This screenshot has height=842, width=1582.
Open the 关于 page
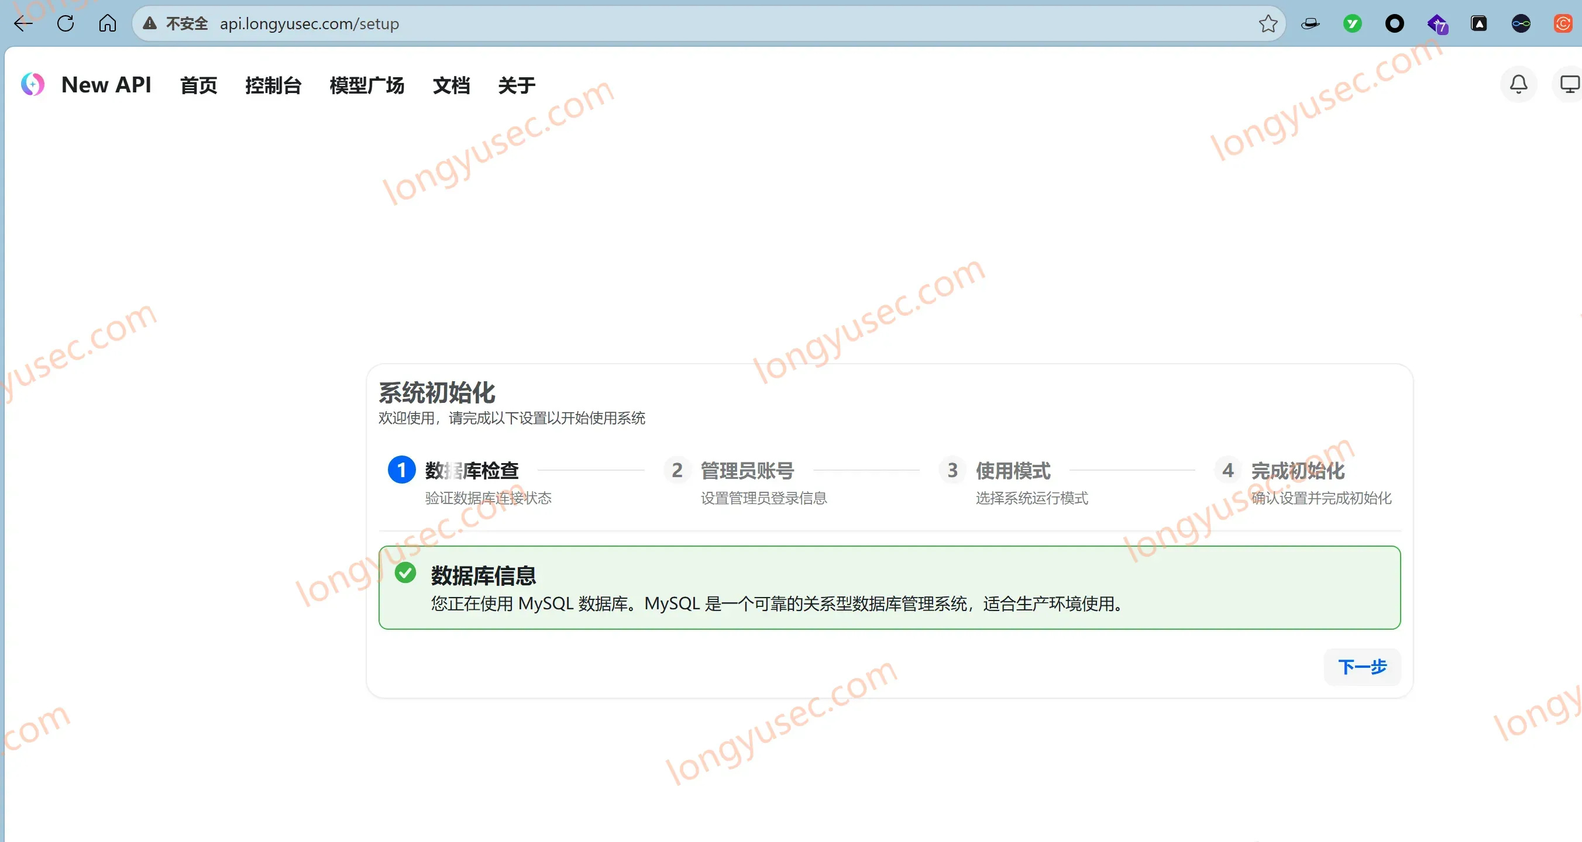[517, 85]
